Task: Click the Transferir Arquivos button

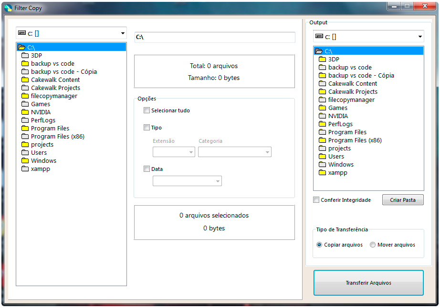Action: (368, 283)
